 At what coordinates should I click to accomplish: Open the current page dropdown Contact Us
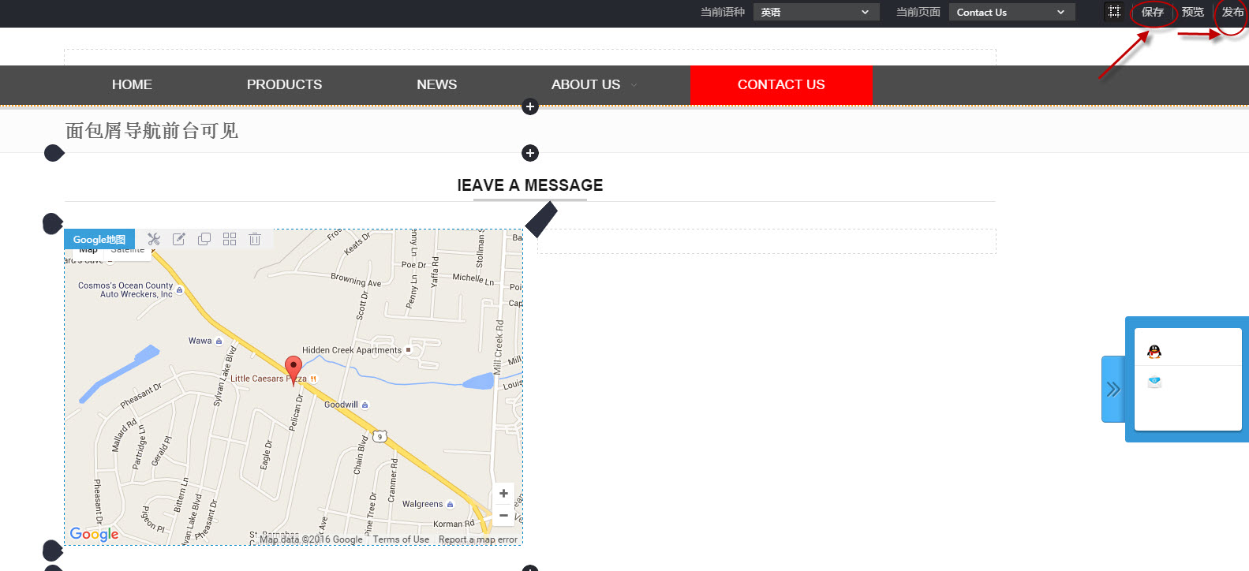click(1012, 12)
